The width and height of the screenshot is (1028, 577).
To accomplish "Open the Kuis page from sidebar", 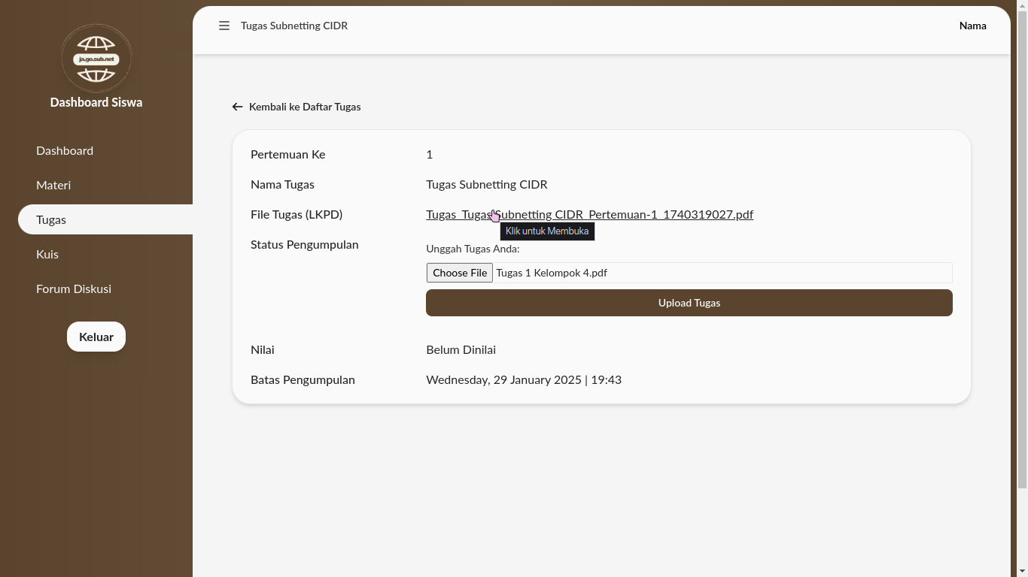I will click(x=47, y=254).
